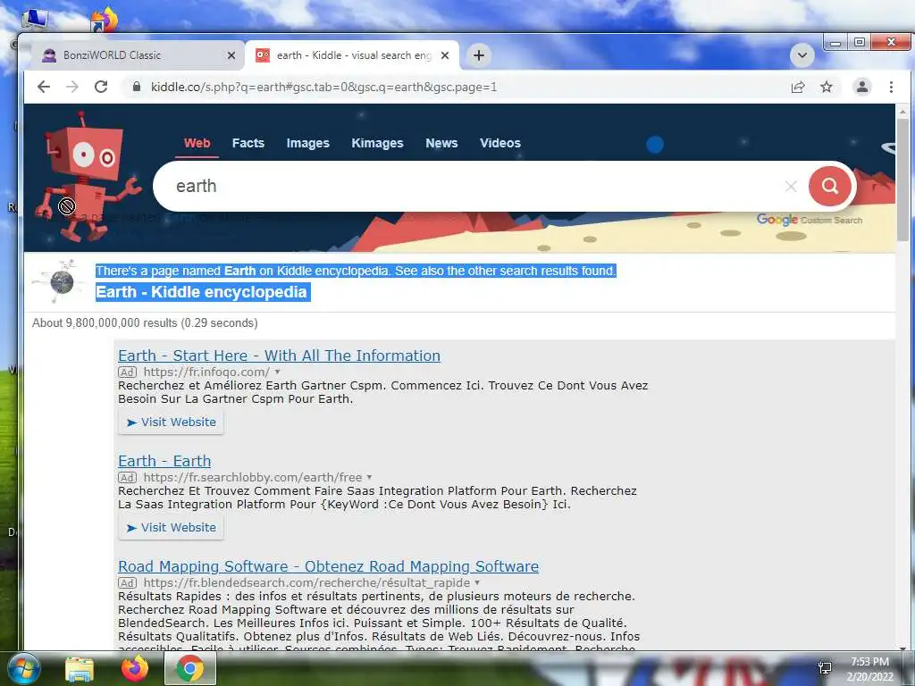Launch Firefox from the taskbar

tap(135, 668)
